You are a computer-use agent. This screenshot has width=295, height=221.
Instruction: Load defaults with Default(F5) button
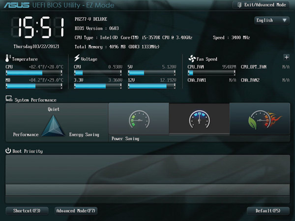[268, 211]
